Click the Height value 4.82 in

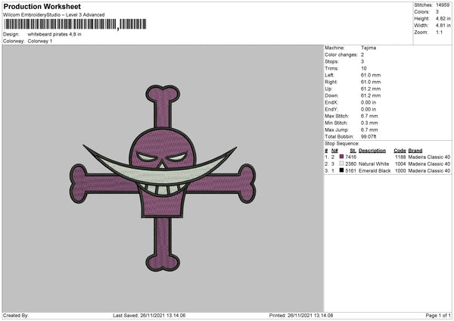click(443, 18)
